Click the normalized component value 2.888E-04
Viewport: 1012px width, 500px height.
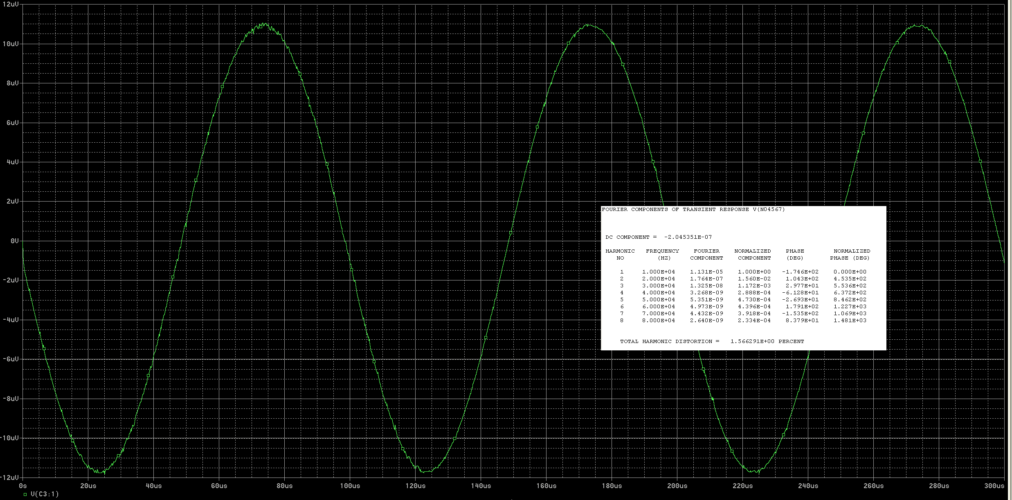click(754, 293)
